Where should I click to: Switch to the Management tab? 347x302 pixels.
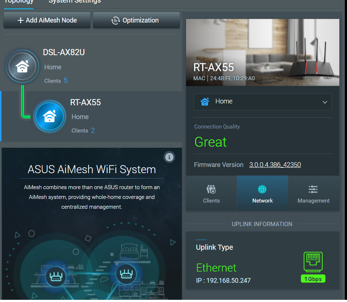click(x=313, y=193)
